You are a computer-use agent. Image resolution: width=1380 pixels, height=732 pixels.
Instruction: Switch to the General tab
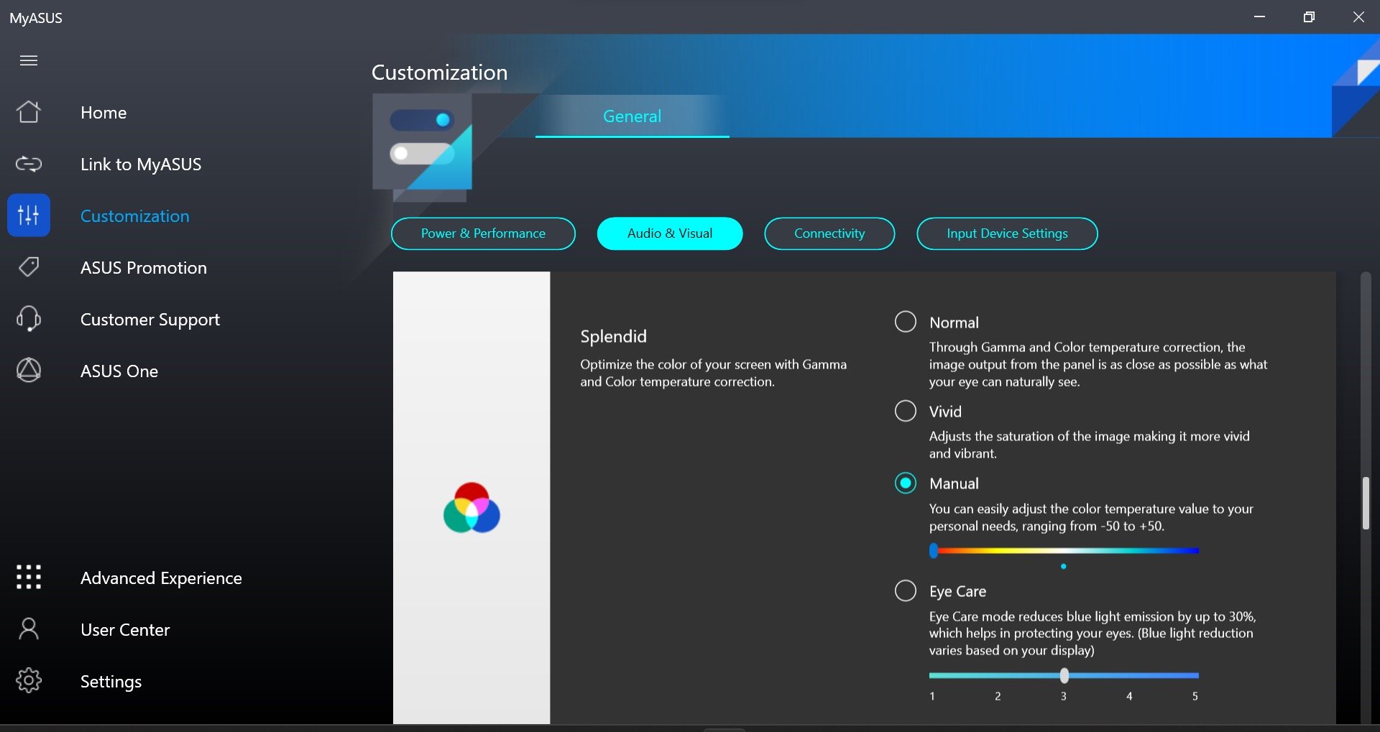632,116
